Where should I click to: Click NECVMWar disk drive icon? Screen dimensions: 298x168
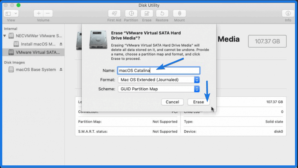tap(11, 36)
